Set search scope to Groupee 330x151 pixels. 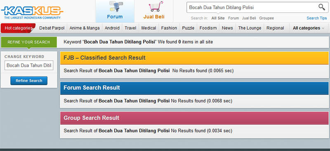pyautogui.click(x=266, y=18)
